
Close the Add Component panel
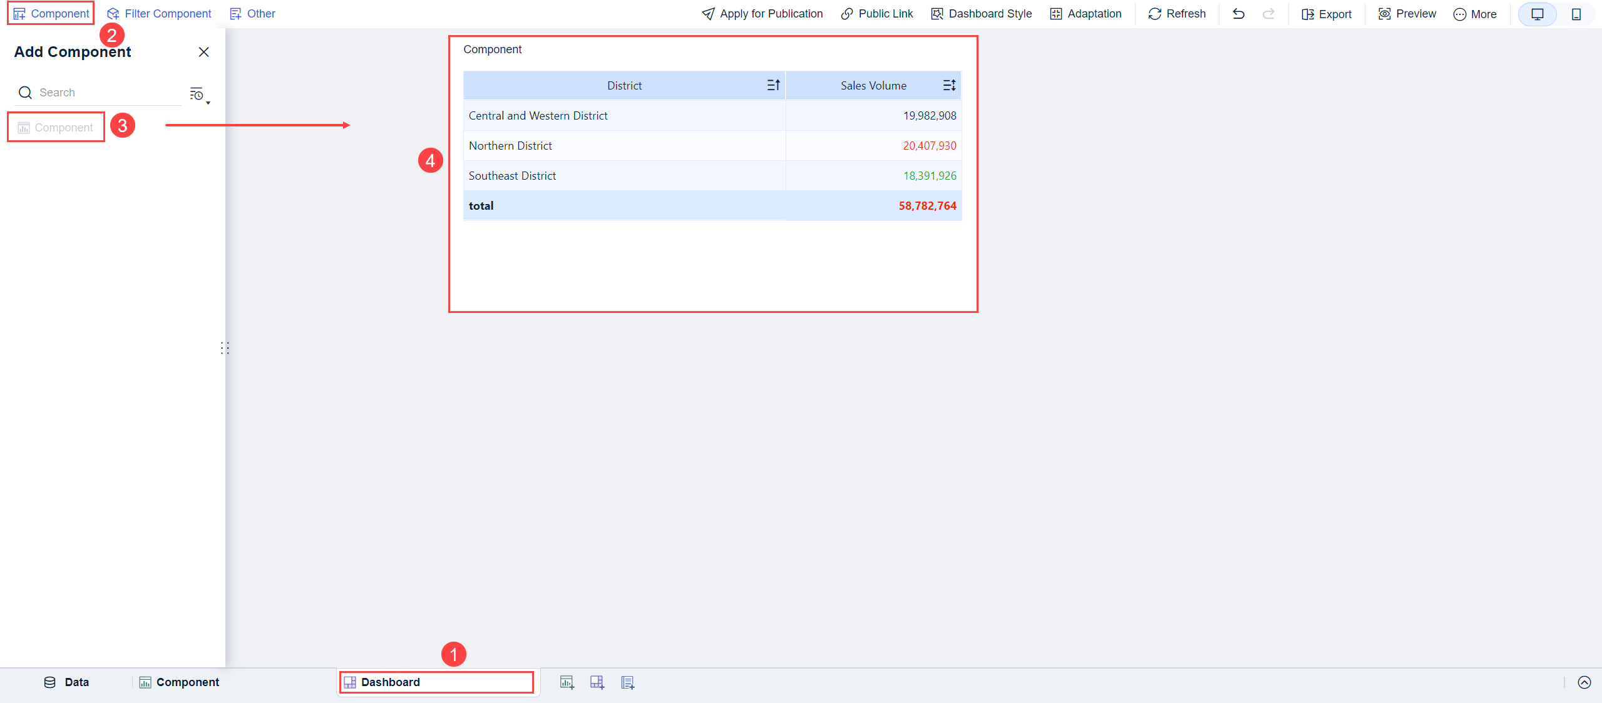click(203, 52)
